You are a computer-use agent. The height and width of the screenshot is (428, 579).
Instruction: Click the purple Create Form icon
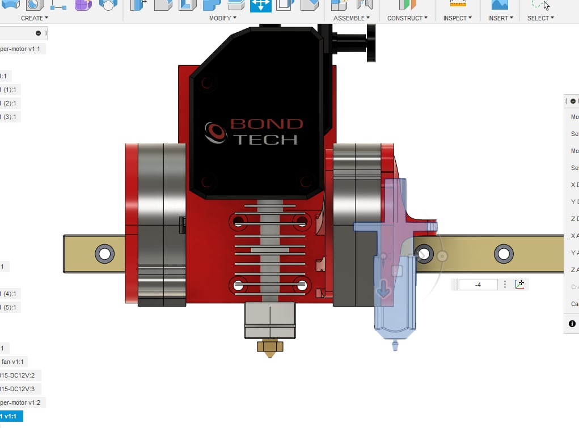click(x=83, y=5)
